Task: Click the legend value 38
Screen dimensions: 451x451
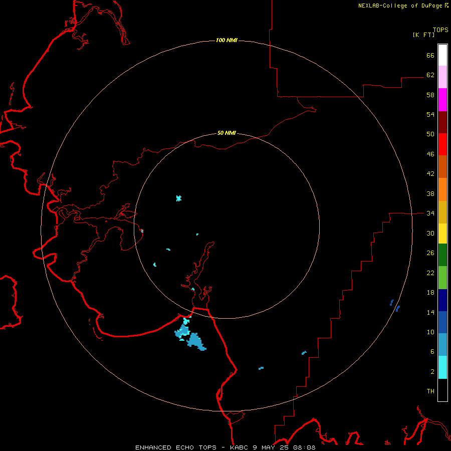Action: click(x=430, y=194)
